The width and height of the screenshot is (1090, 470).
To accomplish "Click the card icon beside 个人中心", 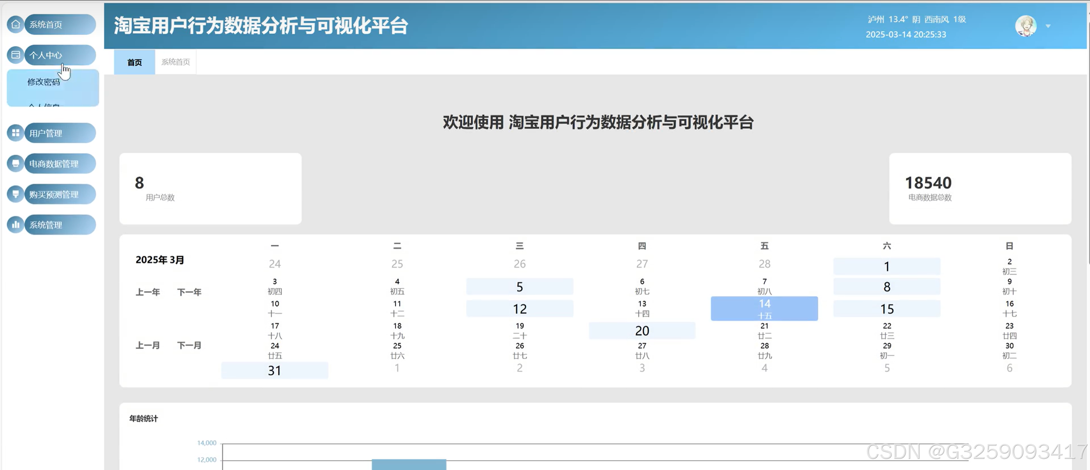I will pyautogui.click(x=15, y=55).
